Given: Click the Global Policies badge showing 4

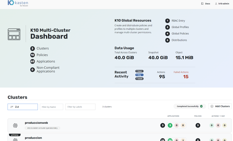Looking at the screenshot, I should [167, 34].
